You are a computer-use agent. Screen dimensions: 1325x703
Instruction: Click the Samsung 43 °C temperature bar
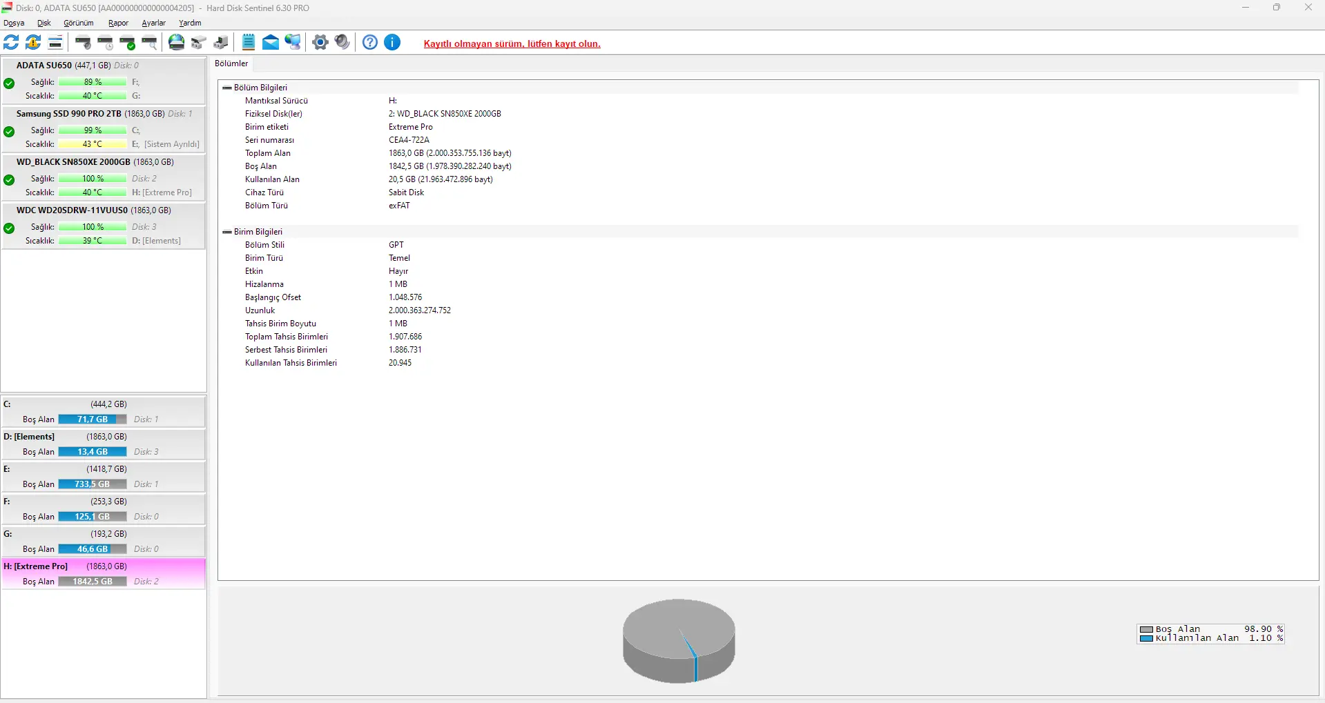(93, 144)
